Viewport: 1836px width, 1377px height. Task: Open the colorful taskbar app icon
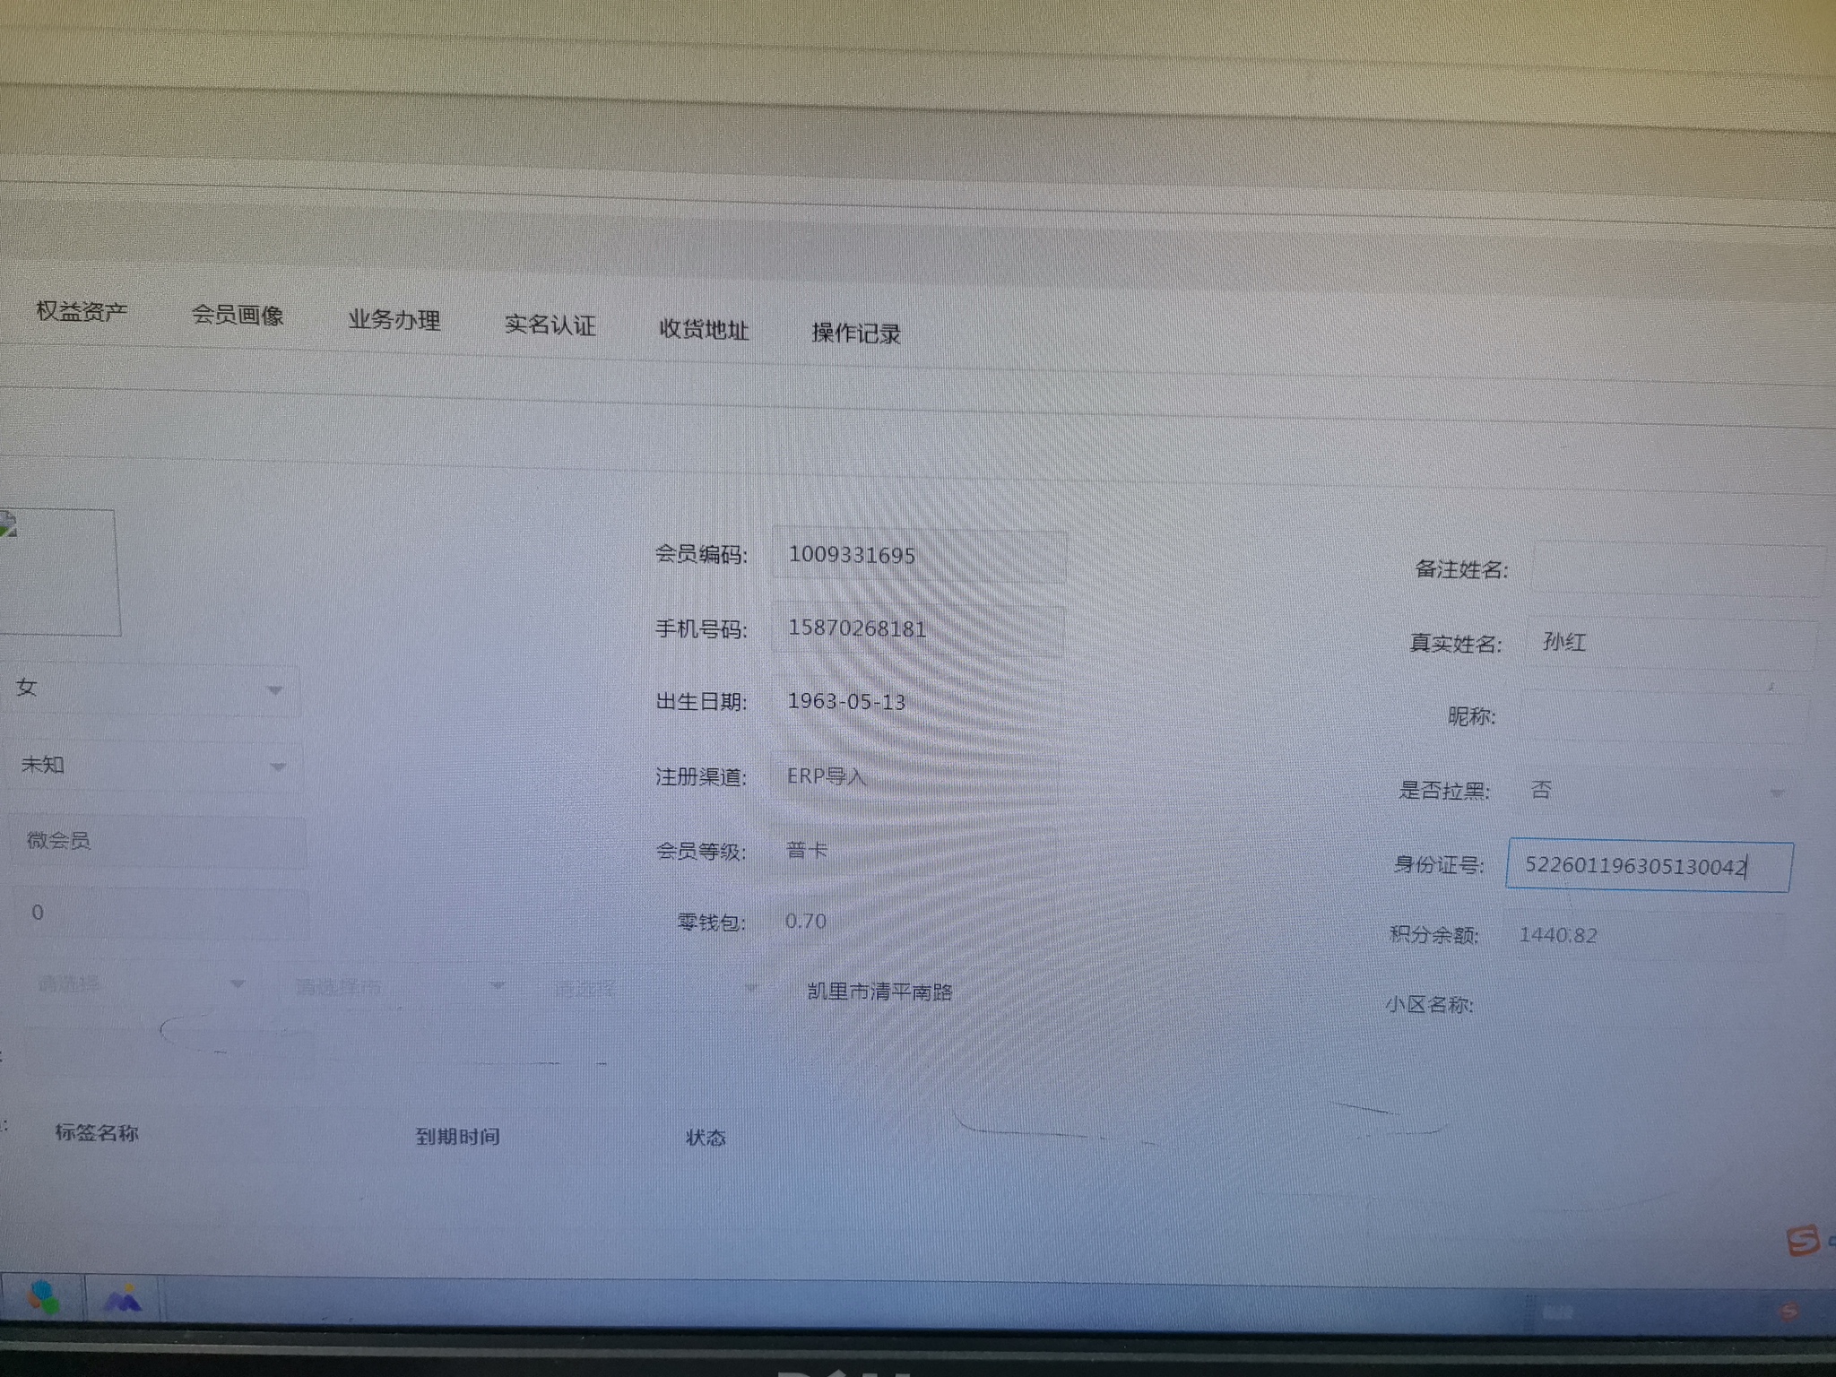[x=44, y=1297]
